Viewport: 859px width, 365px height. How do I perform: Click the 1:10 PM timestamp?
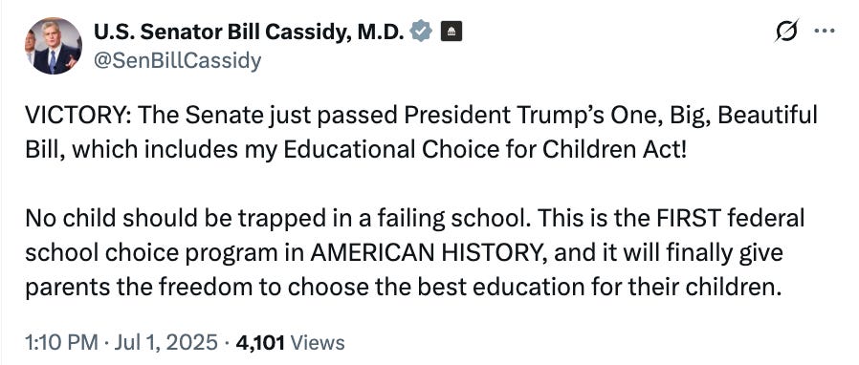tap(61, 343)
